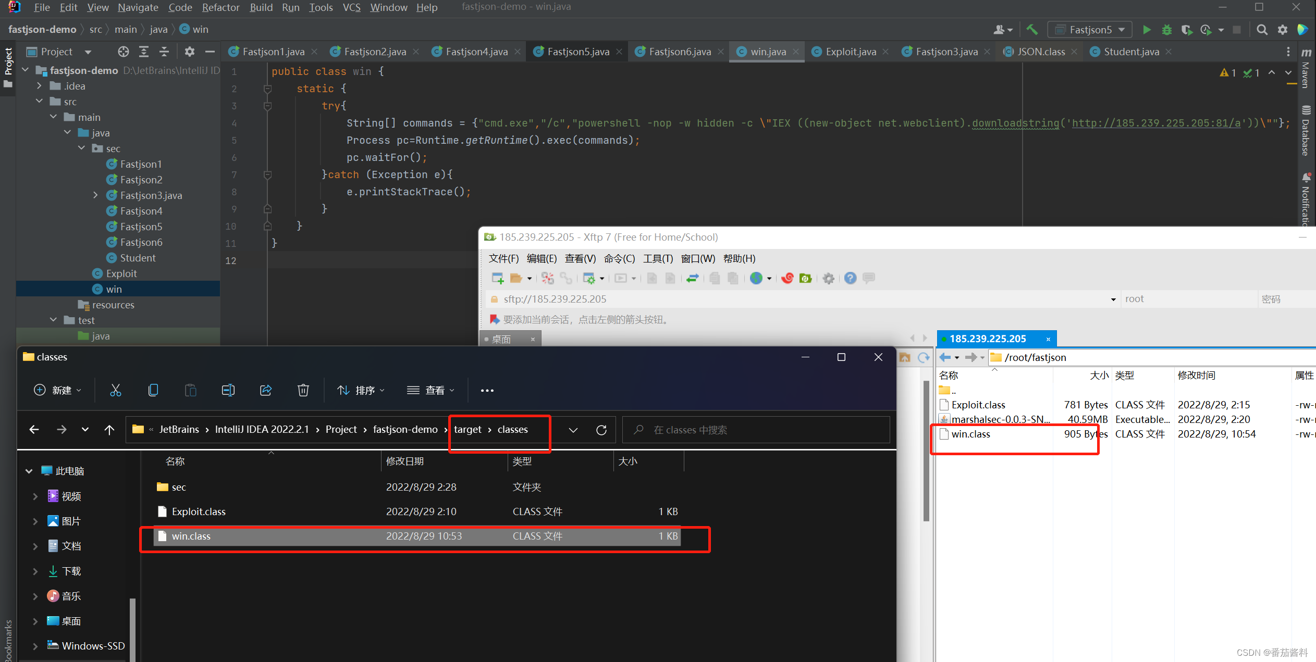Collapse the sec package in project tree
This screenshot has width=1316, height=662.
click(x=81, y=148)
